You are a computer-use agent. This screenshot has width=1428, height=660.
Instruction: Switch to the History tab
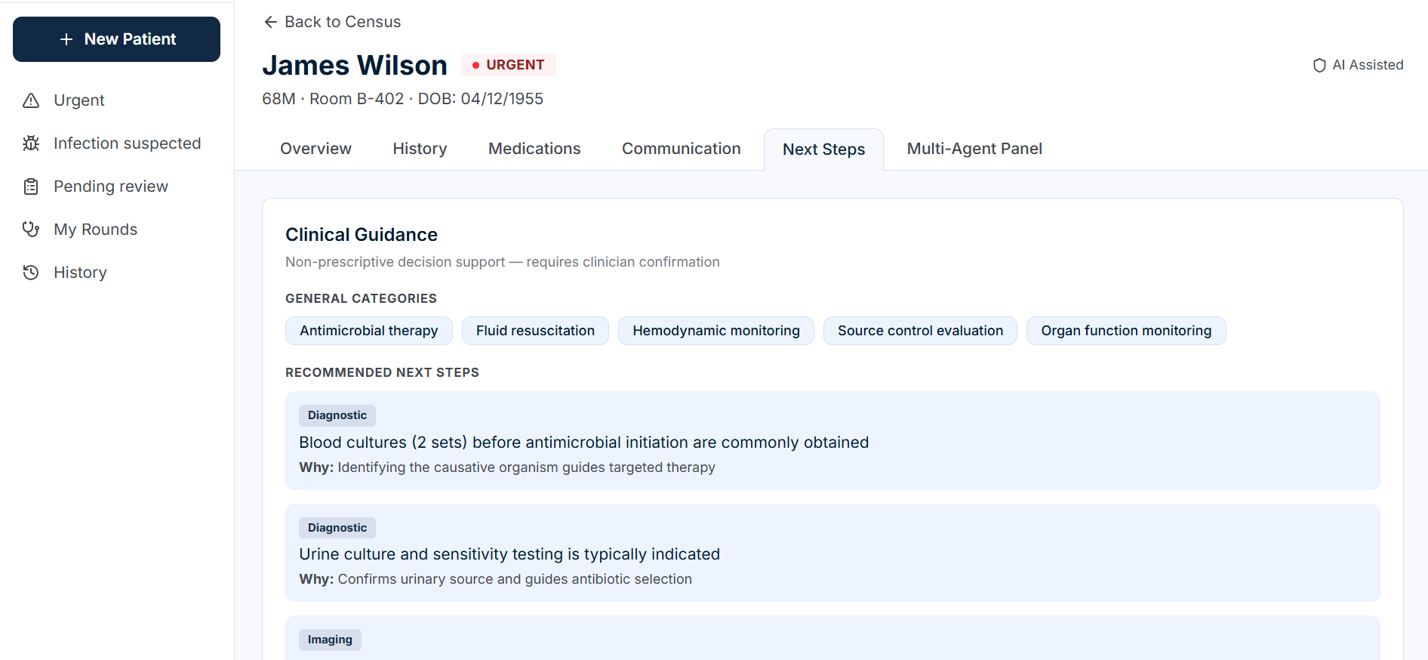pyautogui.click(x=420, y=149)
